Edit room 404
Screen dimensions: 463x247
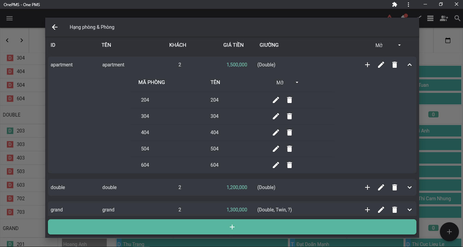click(276, 132)
